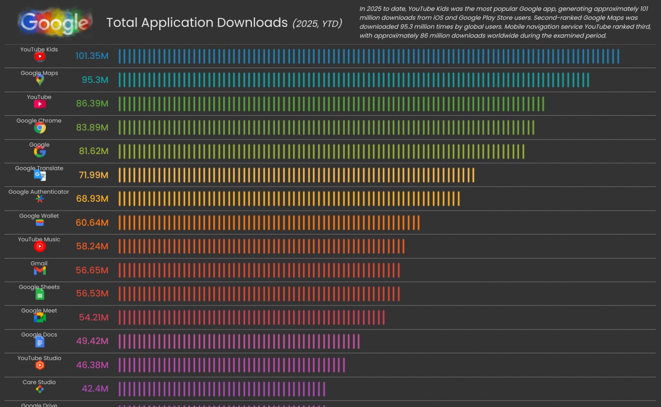
Task: Select the 'Google Wallet' app name
Action: (39, 216)
